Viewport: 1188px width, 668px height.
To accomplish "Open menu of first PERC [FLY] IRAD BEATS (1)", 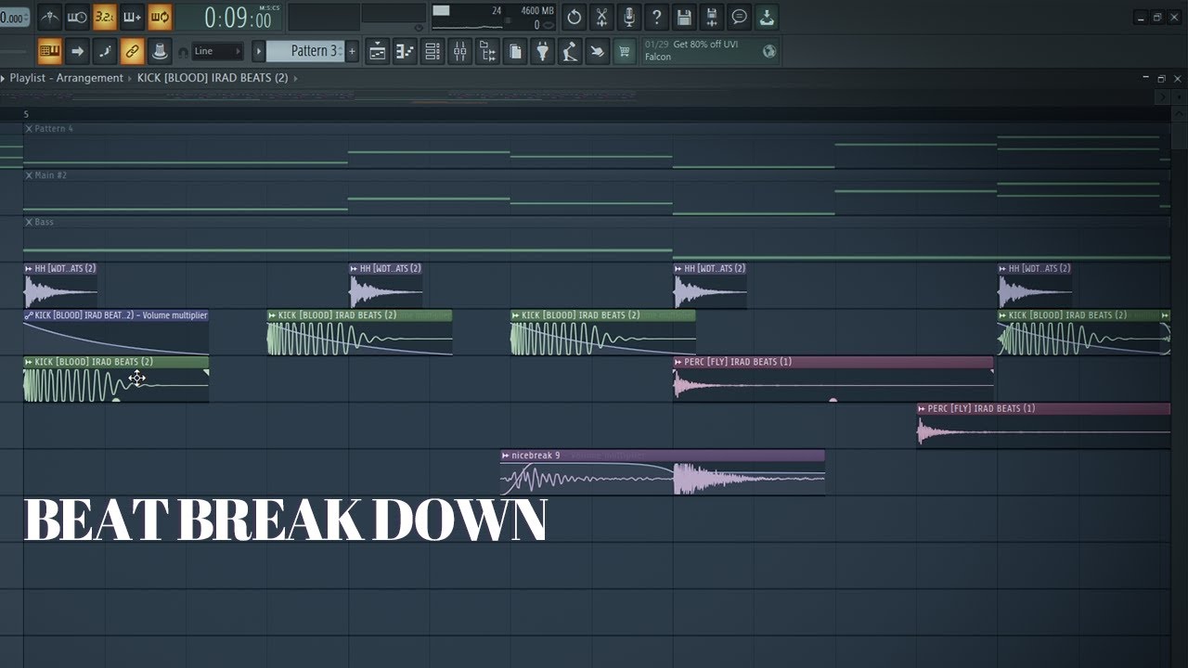I will pyautogui.click(x=678, y=362).
